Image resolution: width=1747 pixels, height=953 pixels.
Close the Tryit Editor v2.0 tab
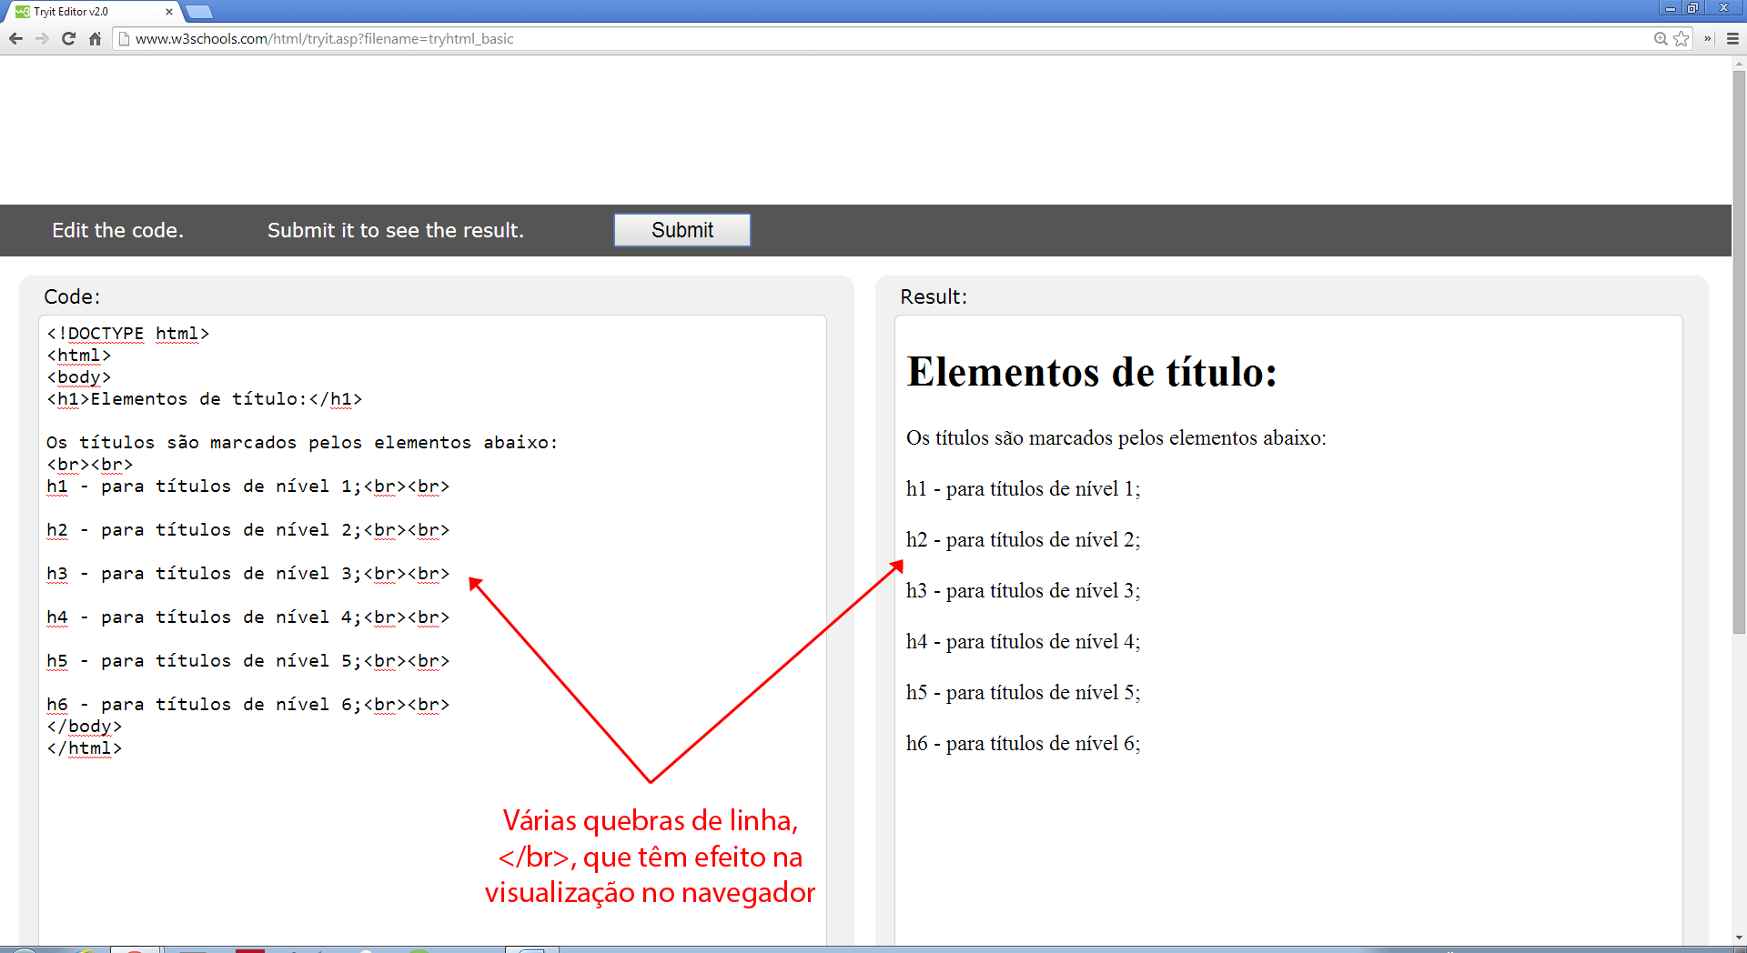(x=169, y=12)
